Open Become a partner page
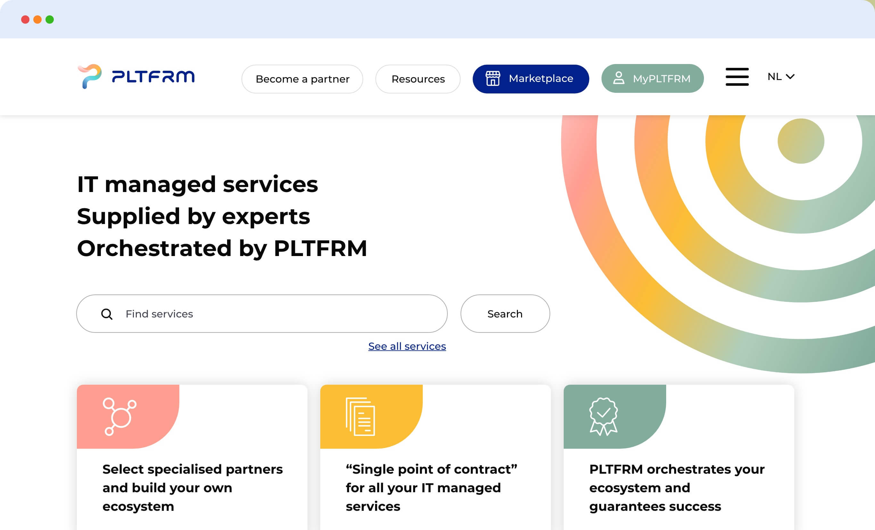The image size is (875, 530). 302,79
